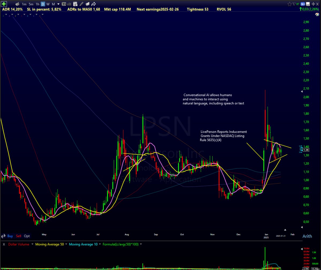Click the ADR 14,20% readout
The image size is (321, 270).
coord(13,9)
